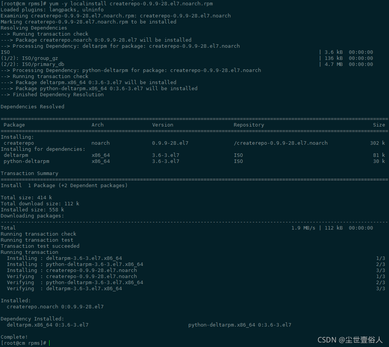The height and width of the screenshot is (347, 389).
Task: Click the 'Total size: 414 k' line
Action: [x=26, y=198]
